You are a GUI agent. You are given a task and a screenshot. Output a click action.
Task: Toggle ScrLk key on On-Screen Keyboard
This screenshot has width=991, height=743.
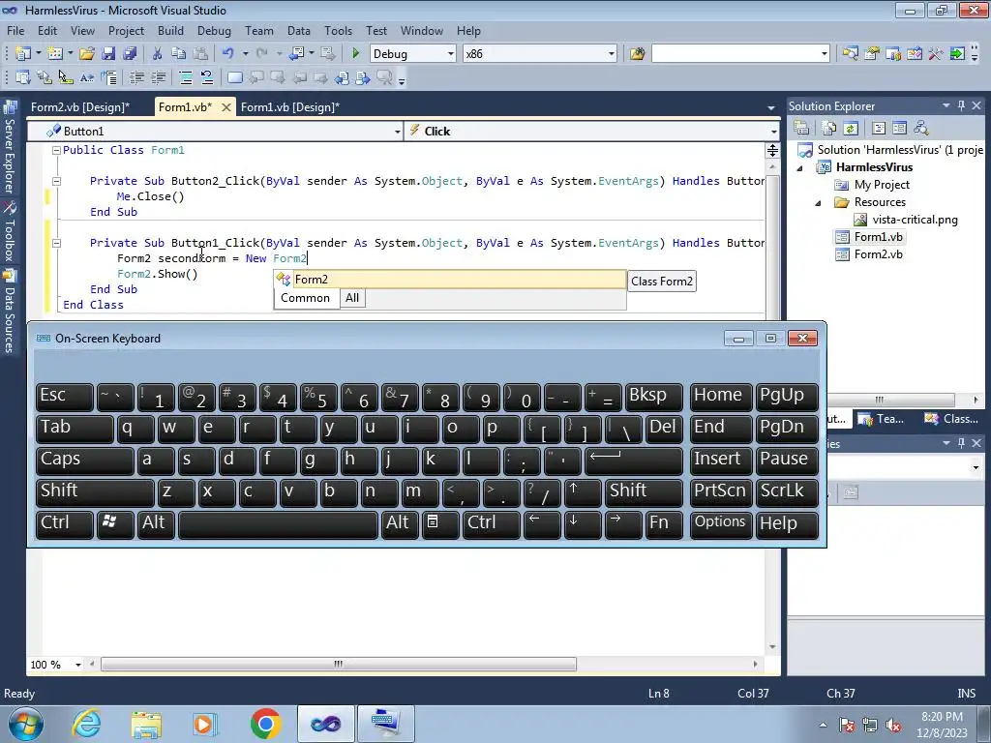786,491
